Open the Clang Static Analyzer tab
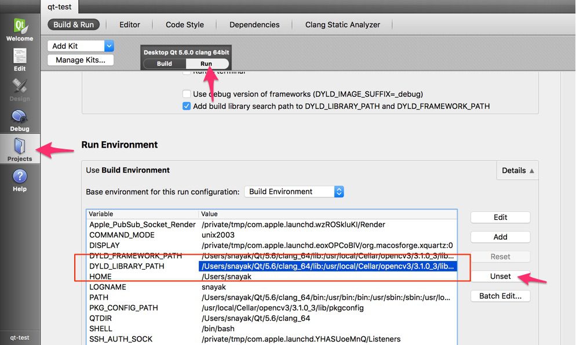This screenshot has width=576, height=345. 342,24
